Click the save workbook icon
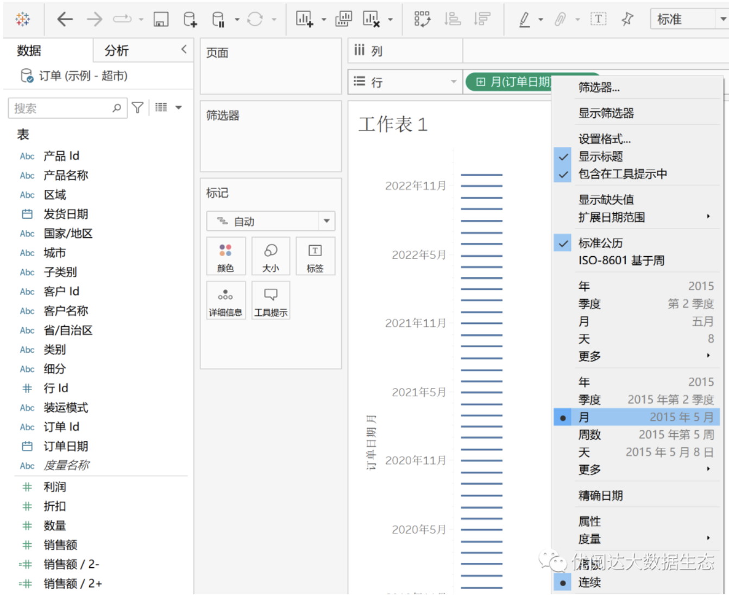This screenshot has height=597, width=729. [x=161, y=20]
